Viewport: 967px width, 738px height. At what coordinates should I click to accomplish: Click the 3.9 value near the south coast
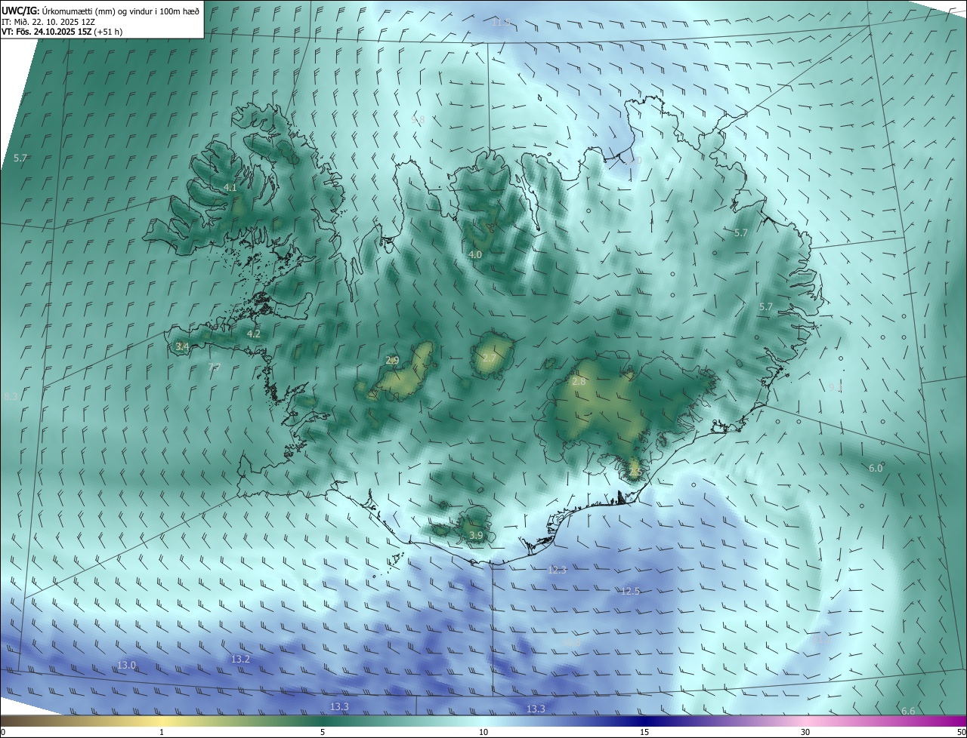point(476,535)
